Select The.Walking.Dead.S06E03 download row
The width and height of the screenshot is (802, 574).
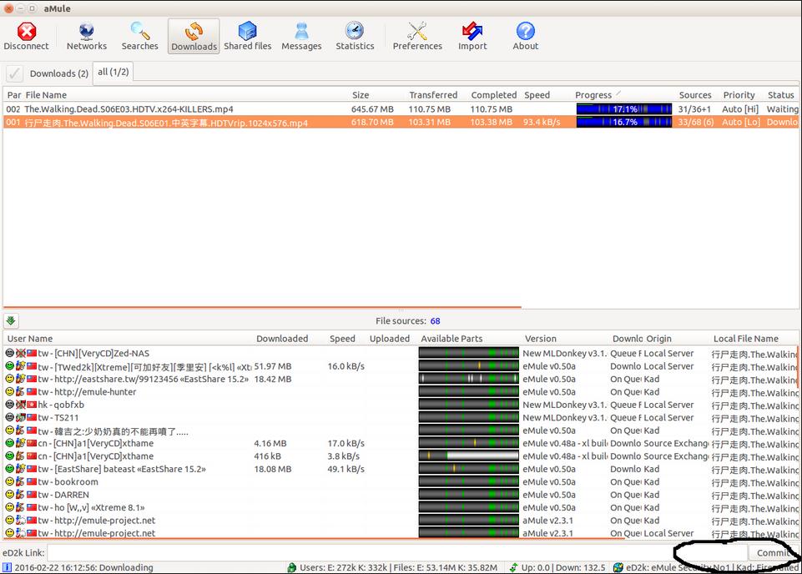pyautogui.click(x=129, y=109)
